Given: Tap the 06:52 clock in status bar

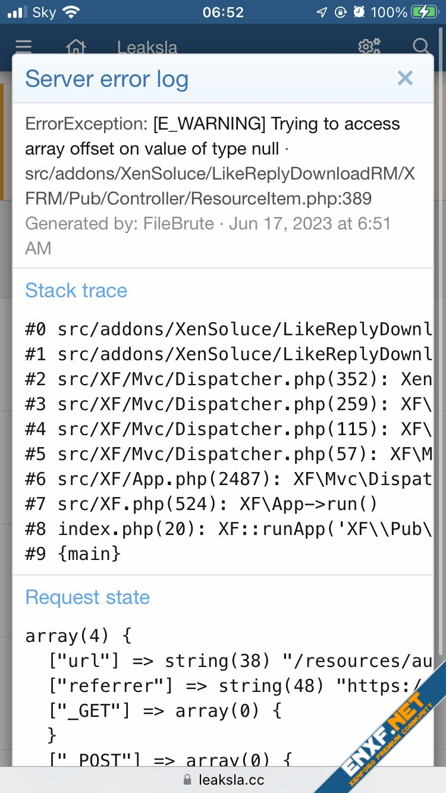Looking at the screenshot, I should pos(223,12).
